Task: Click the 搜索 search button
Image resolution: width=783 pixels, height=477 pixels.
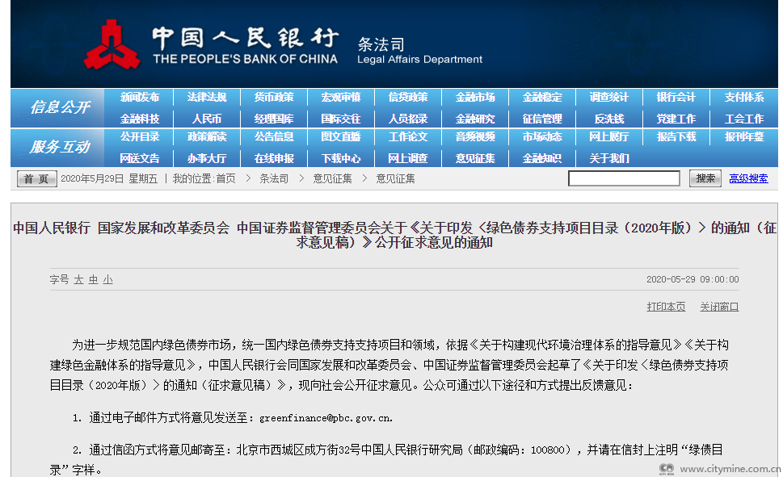Action: (x=705, y=178)
